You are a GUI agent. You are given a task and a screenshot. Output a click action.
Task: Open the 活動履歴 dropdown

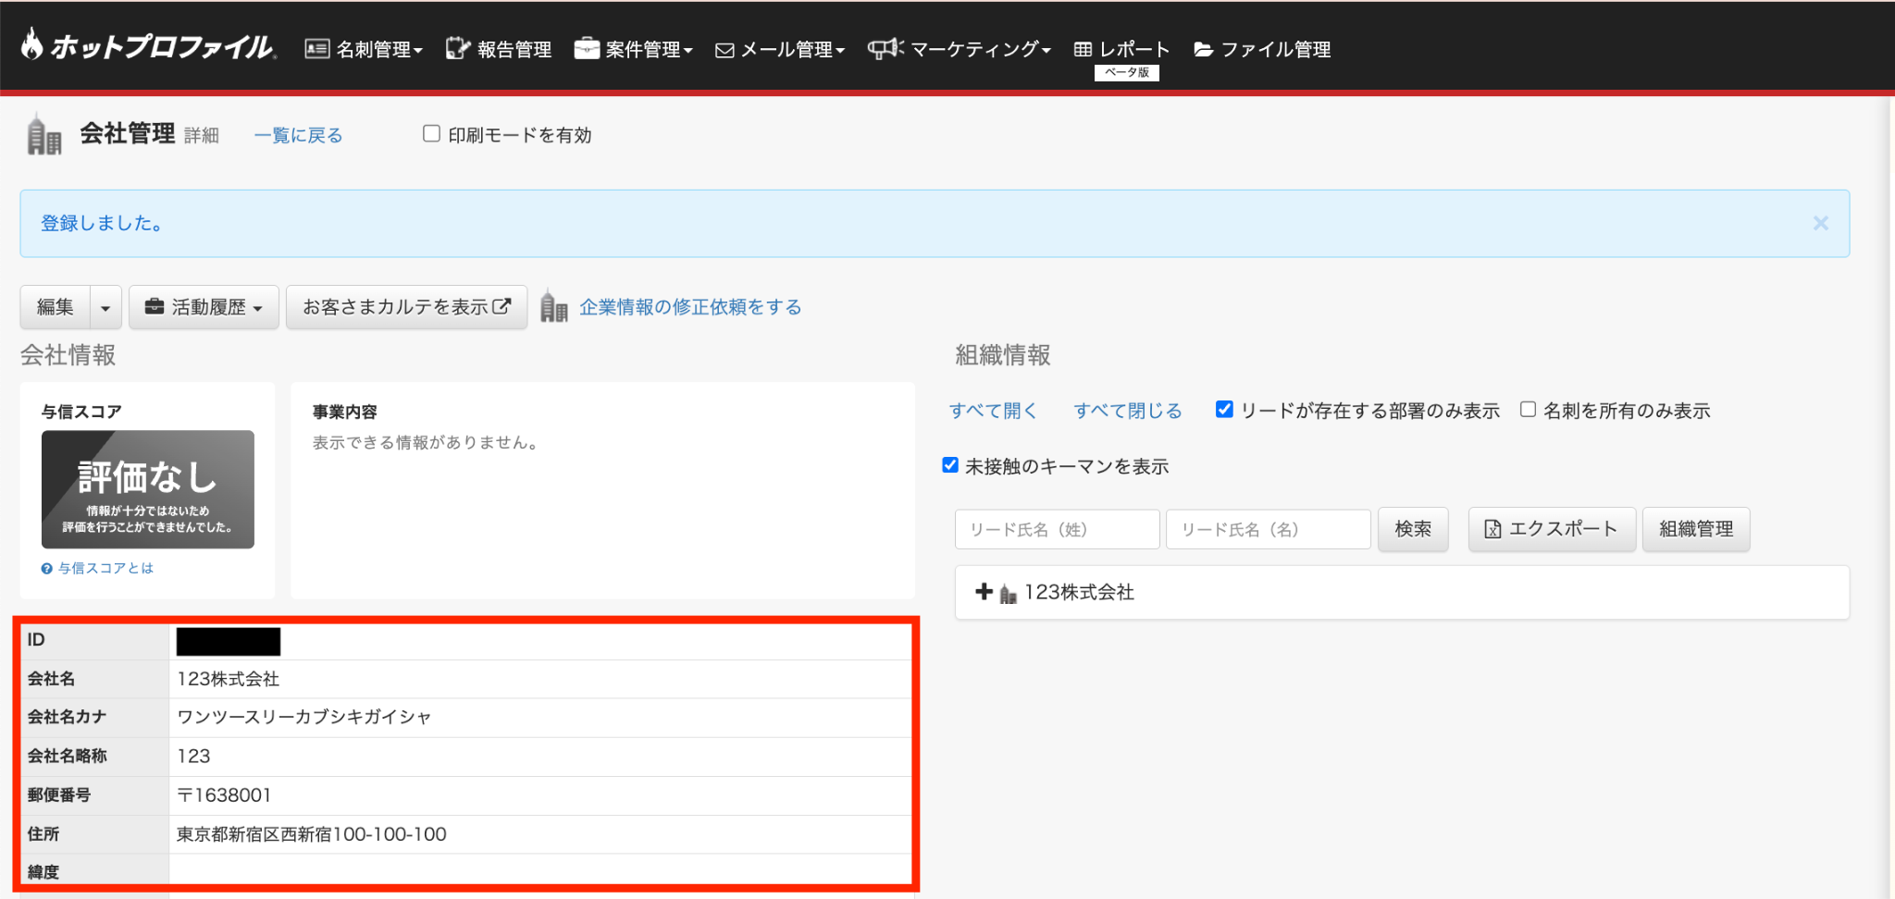point(204,307)
